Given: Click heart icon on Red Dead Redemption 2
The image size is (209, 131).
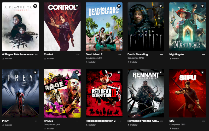Looking at the screenshot, I should (119, 72).
